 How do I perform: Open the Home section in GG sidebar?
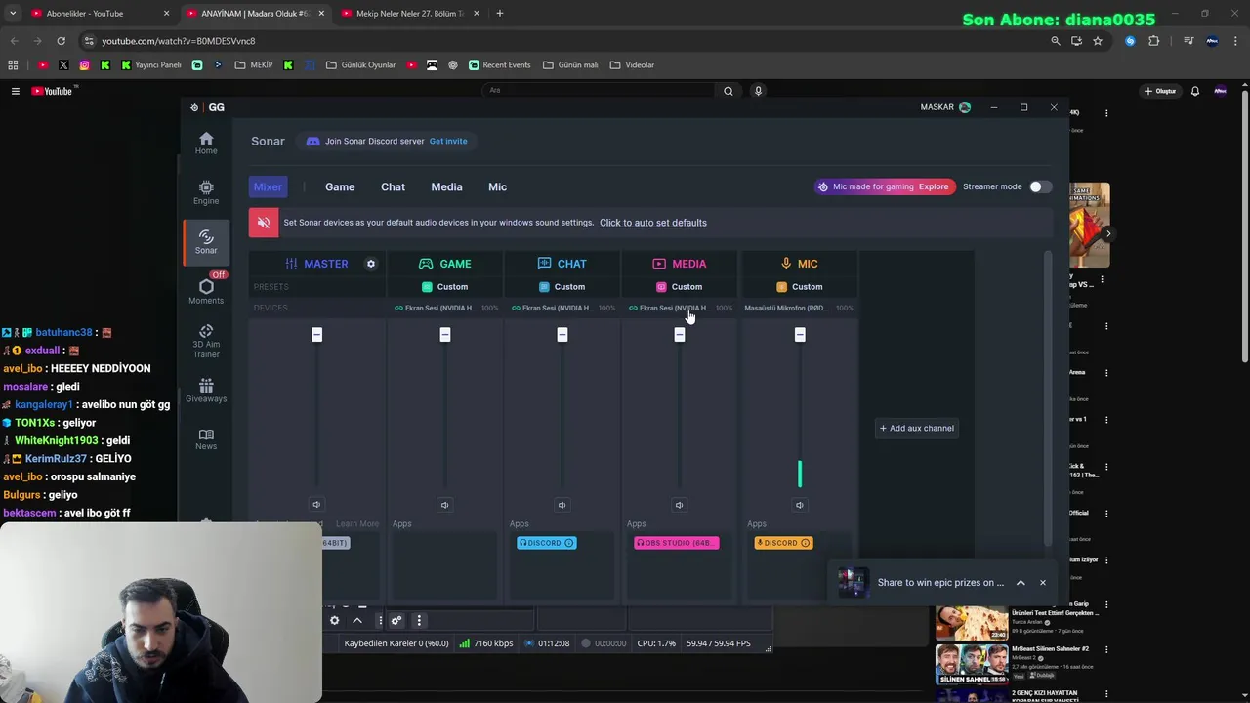206,143
